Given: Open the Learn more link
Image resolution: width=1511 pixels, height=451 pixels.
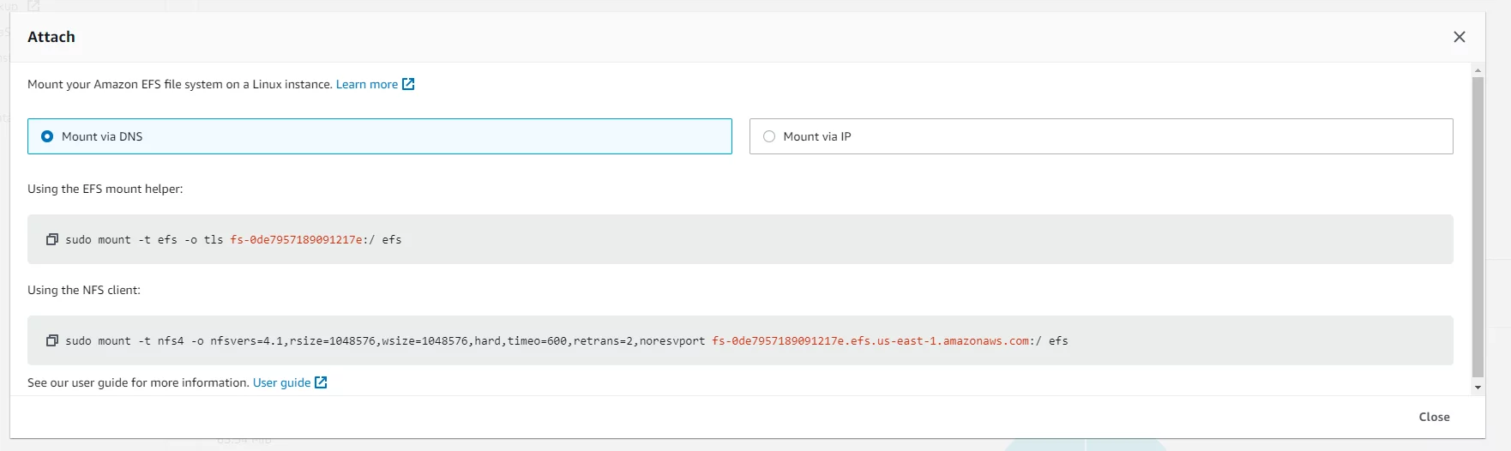Looking at the screenshot, I should coord(367,84).
